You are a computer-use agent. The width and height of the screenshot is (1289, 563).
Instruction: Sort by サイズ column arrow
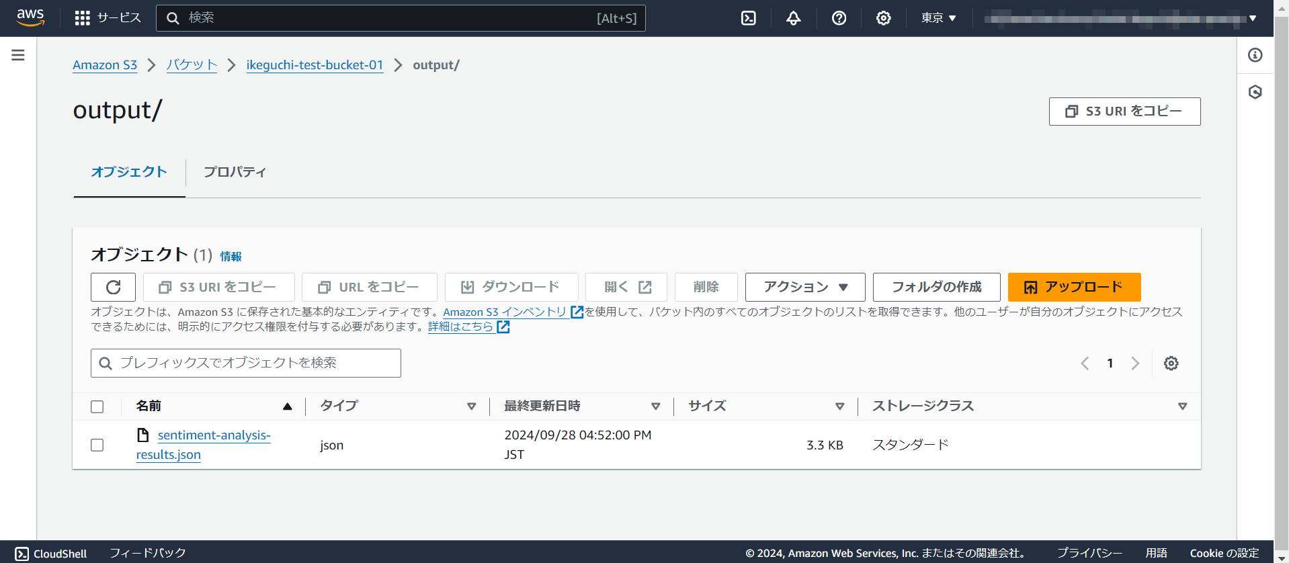point(840,406)
